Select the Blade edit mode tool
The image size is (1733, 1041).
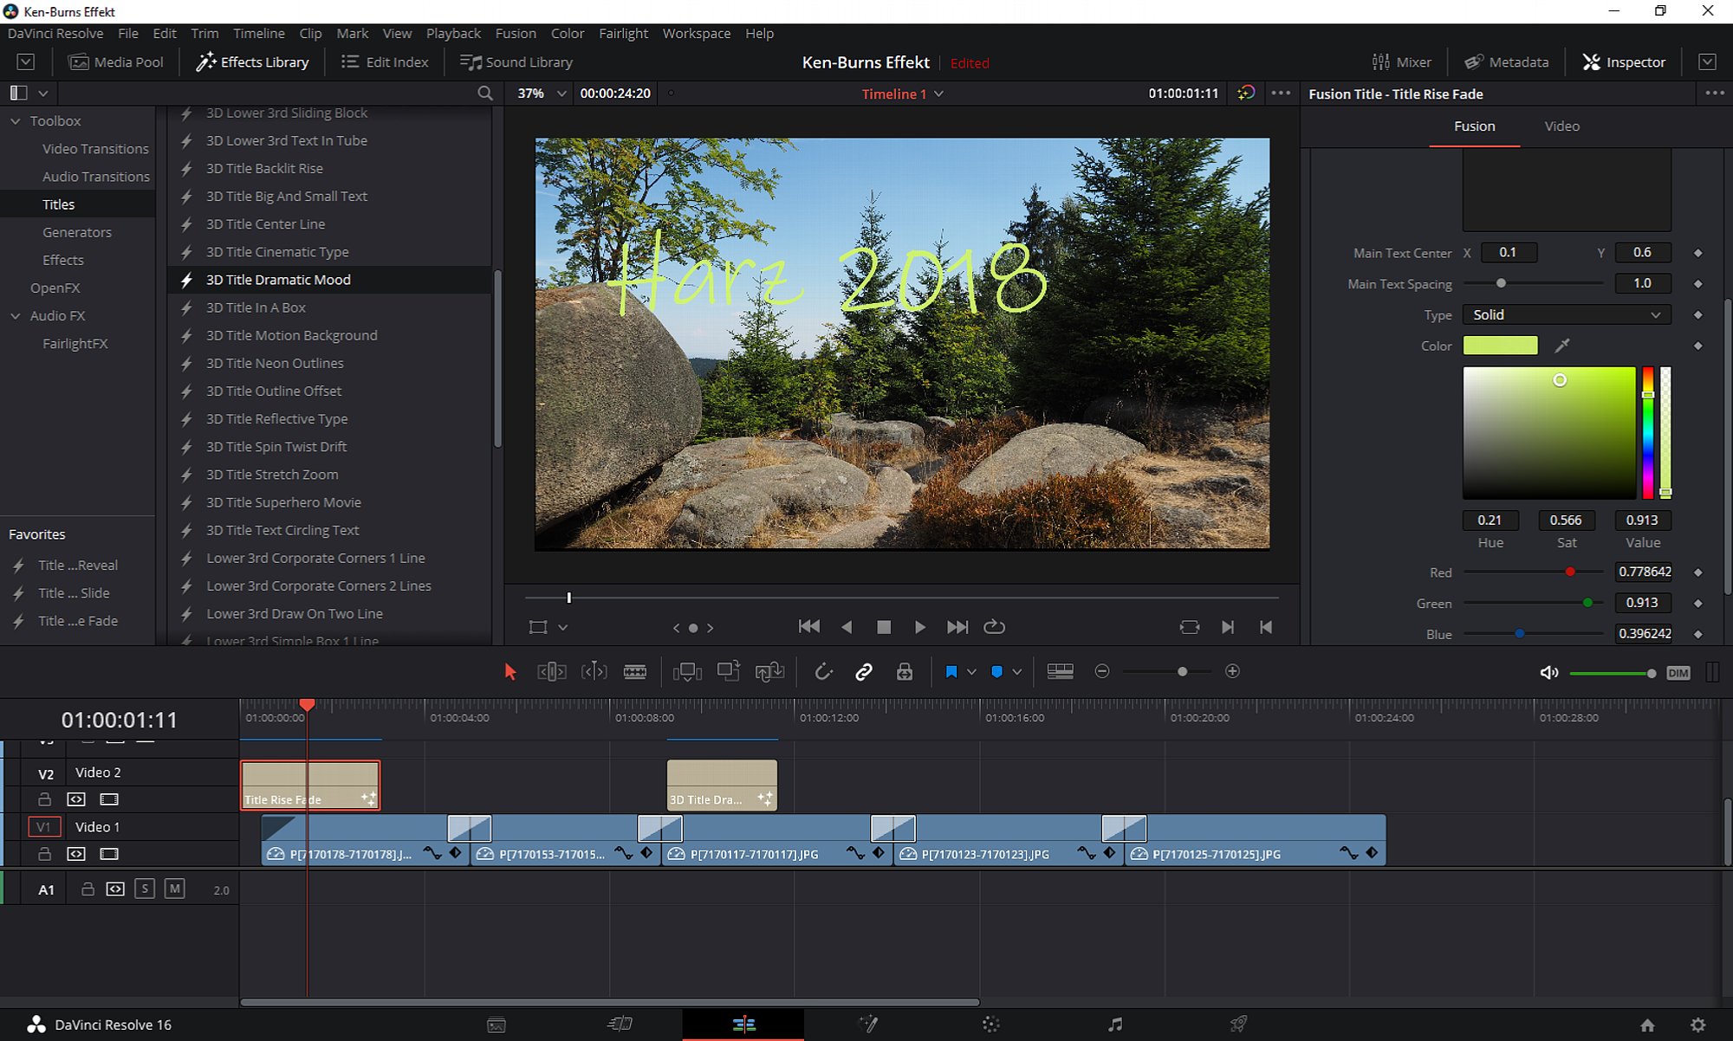634,672
